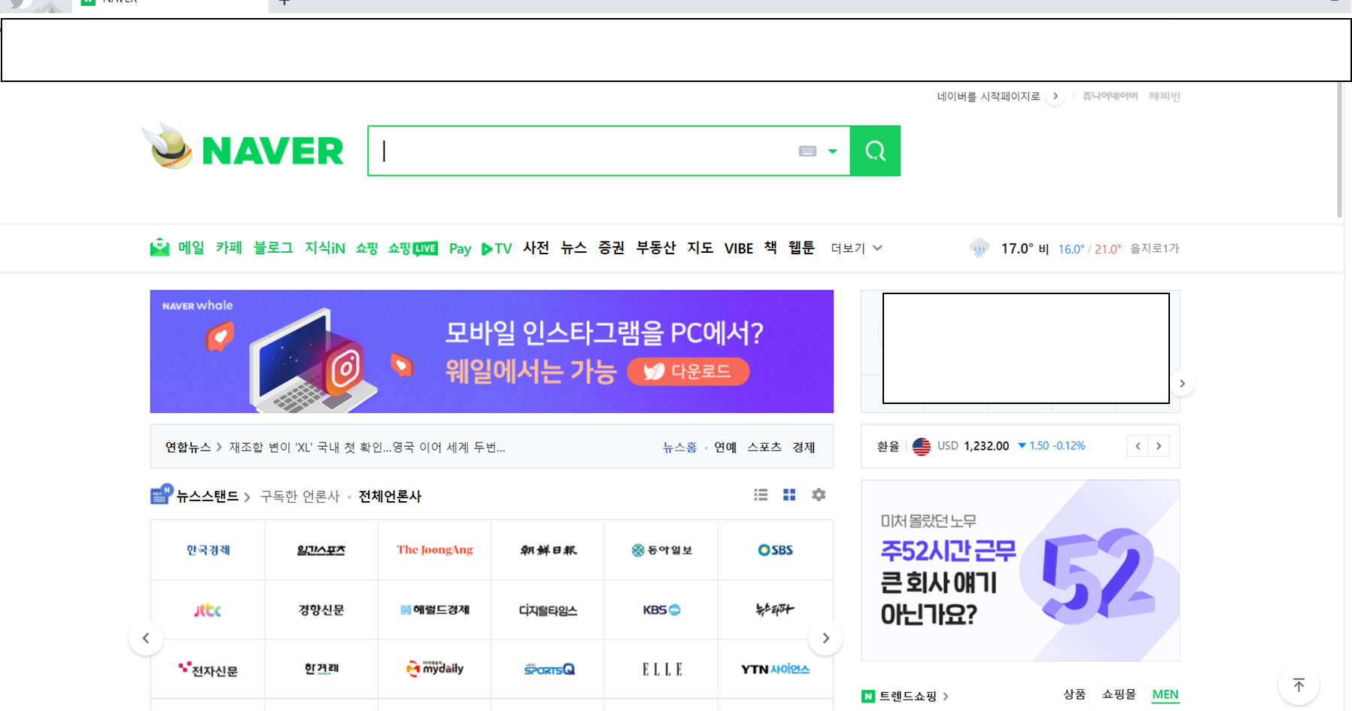Open the 재조합 변이 'XL' news headline
This screenshot has height=711, width=1352.
pos(367,447)
